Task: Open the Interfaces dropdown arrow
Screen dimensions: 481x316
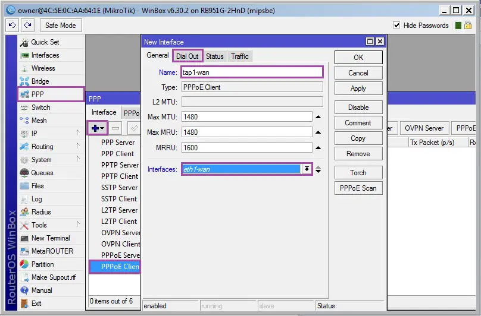Action: click(307, 169)
